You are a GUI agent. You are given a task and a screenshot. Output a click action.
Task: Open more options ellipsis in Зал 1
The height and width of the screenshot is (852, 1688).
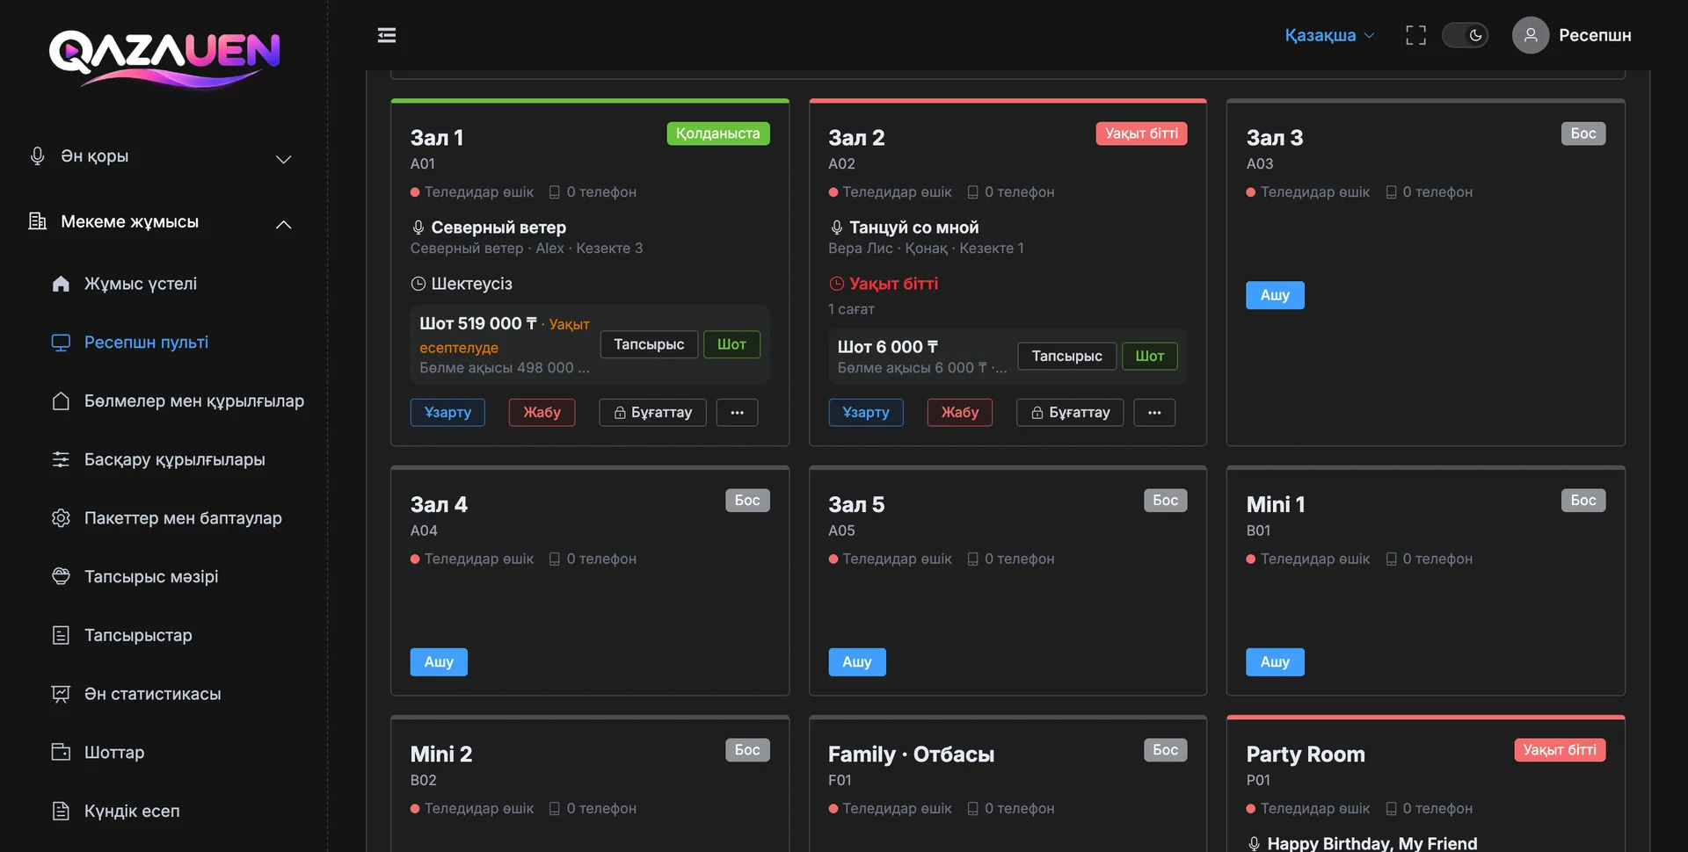(737, 412)
